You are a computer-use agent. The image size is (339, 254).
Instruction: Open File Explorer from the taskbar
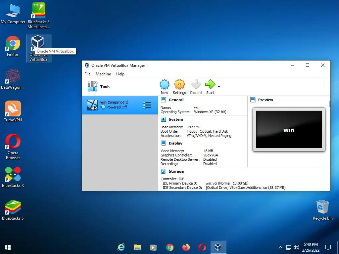click(x=137, y=247)
